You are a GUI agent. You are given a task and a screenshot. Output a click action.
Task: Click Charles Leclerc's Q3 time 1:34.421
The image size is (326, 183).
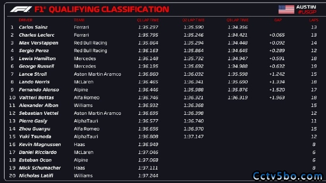click(238, 35)
